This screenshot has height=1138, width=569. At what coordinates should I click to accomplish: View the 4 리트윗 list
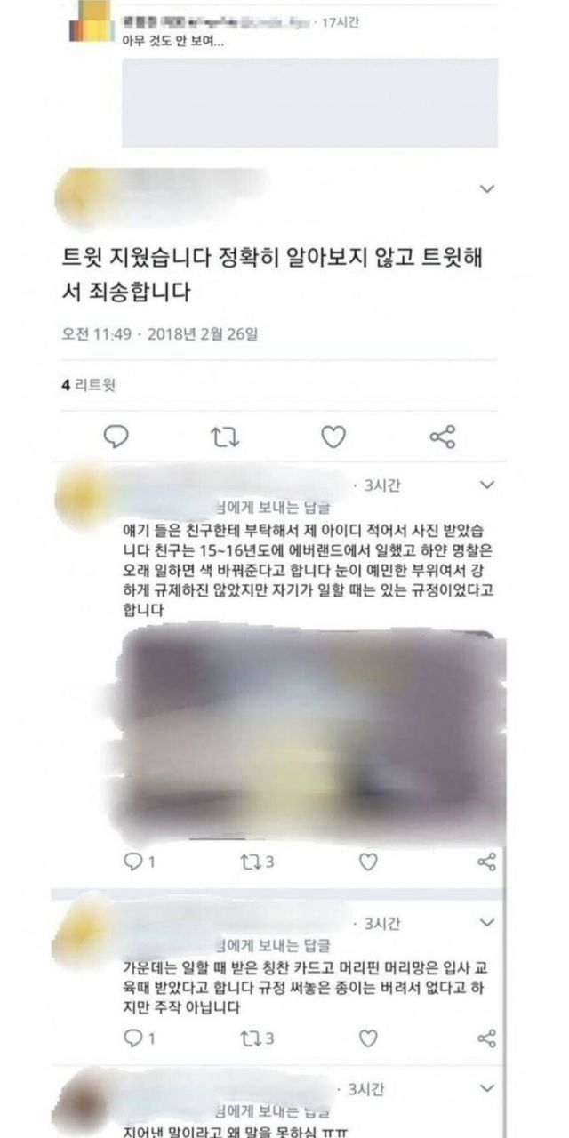point(87,385)
